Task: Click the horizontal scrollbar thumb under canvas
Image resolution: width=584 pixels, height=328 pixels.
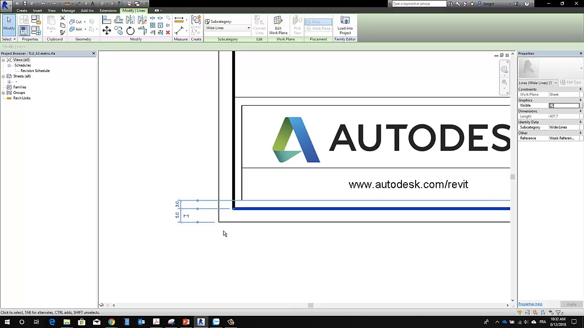Action: (x=311, y=305)
